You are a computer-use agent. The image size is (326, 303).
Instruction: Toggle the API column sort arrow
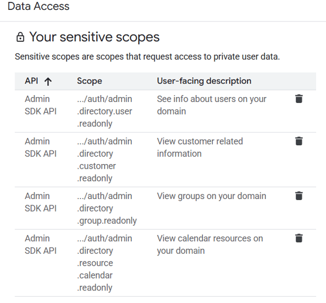pos(48,81)
